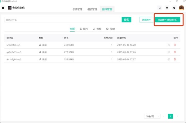
Task: Click timestamp 2025-05-16 17:27
Action: (126, 59)
